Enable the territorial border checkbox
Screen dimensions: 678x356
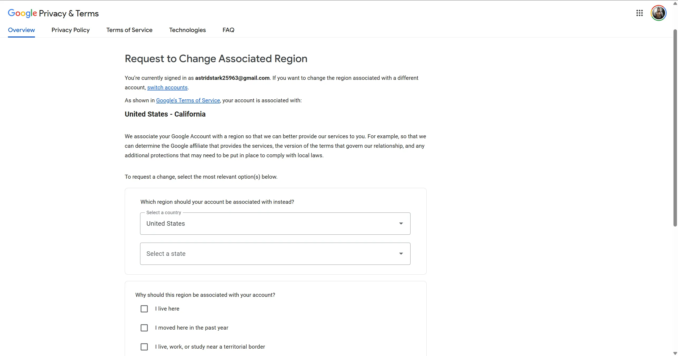[x=144, y=347]
